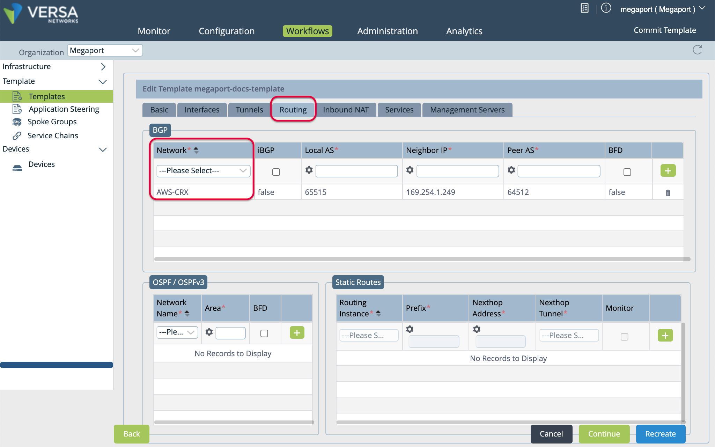The height and width of the screenshot is (447, 715).
Task: Add static route with green plus
Action: pyautogui.click(x=665, y=335)
